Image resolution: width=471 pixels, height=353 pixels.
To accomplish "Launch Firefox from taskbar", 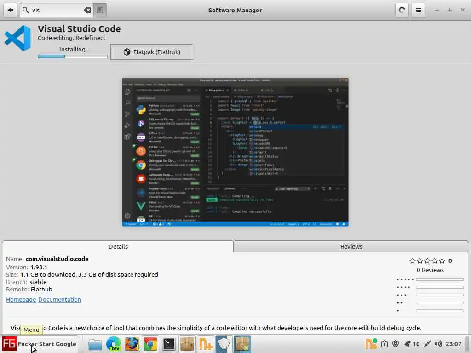I will pos(132,344).
